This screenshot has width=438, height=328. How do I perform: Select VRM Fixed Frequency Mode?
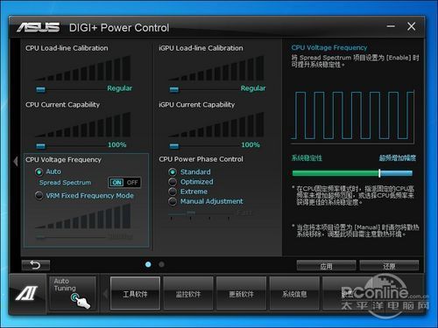coord(39,196)
